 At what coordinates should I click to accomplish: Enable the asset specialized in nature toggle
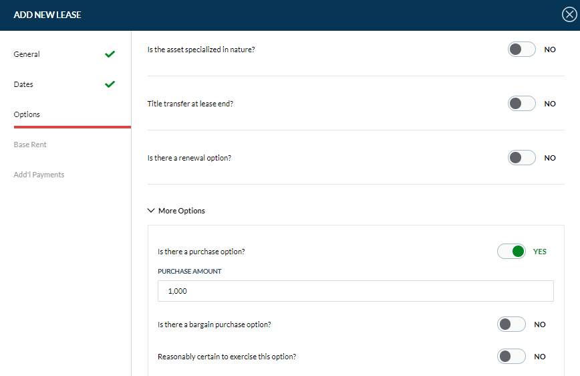coord(521,50)
